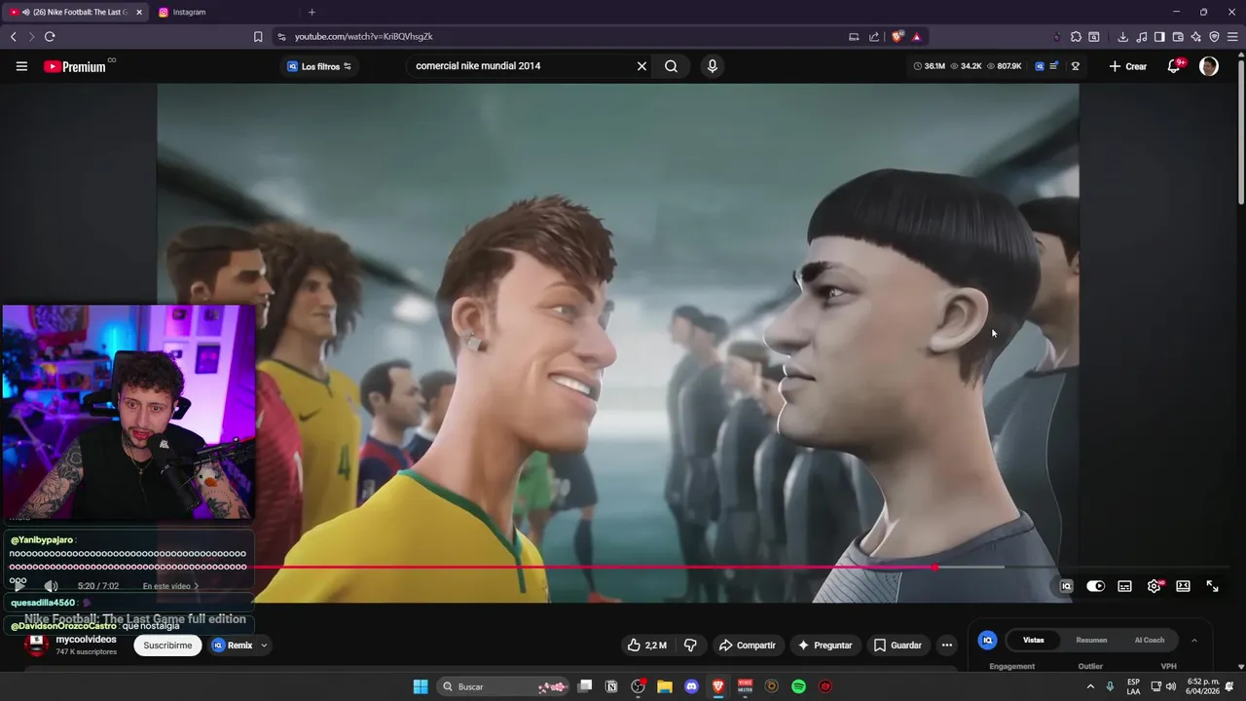Start voice search with the microphone
Image resolution: width=1246 pixels, height=701 pixels.
point(713,66)
